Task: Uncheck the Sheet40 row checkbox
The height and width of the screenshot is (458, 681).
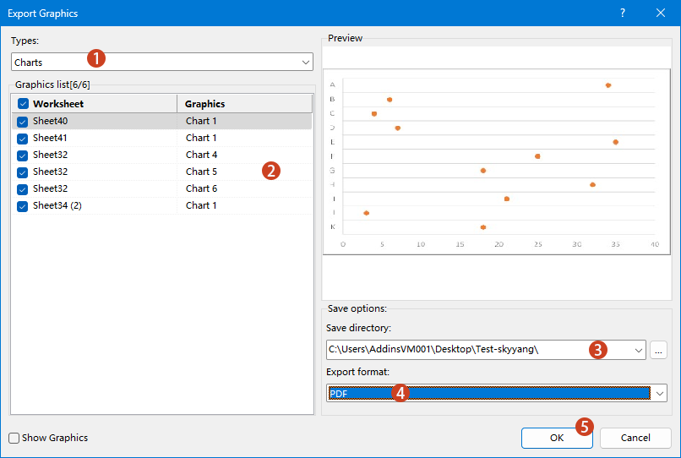Action: pos(23,121)
